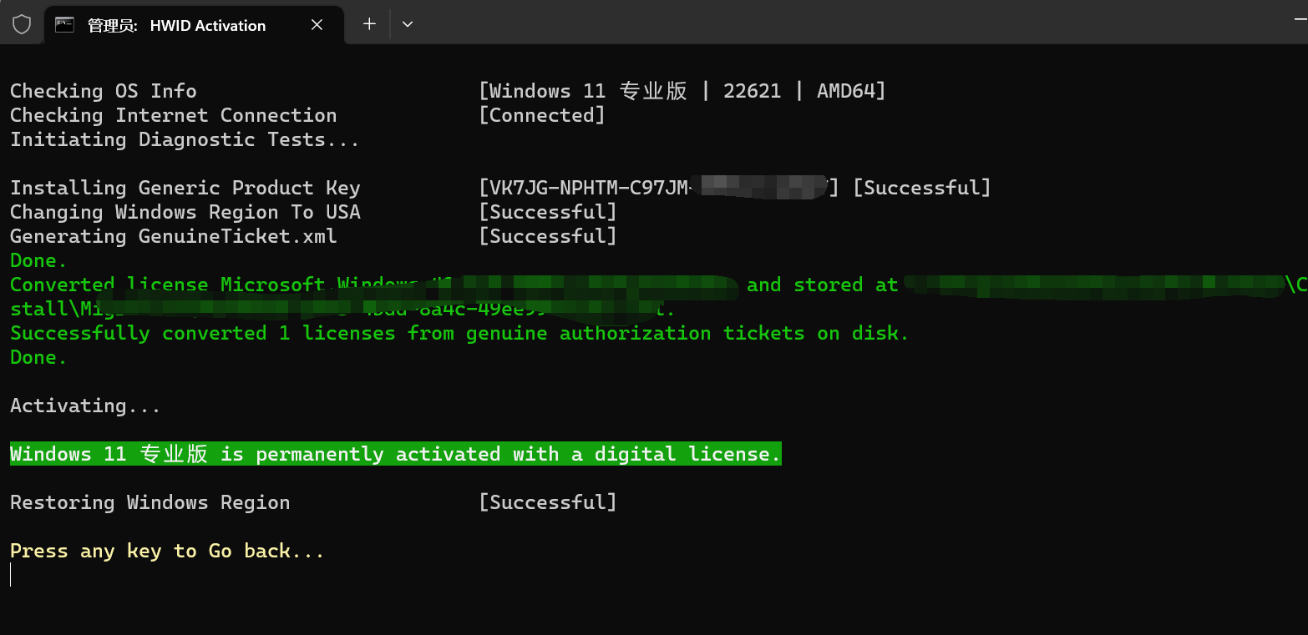Viewport: 1308px width, 635px height.
Task: Click the 'Checking OS Info' line
Action: [104, 91]
